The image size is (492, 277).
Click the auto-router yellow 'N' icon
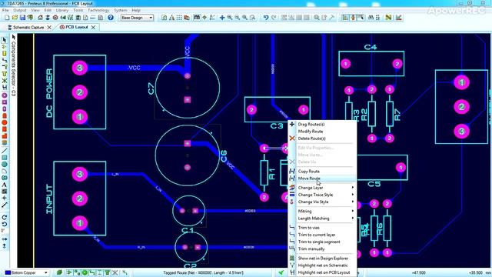click(388, 18)
